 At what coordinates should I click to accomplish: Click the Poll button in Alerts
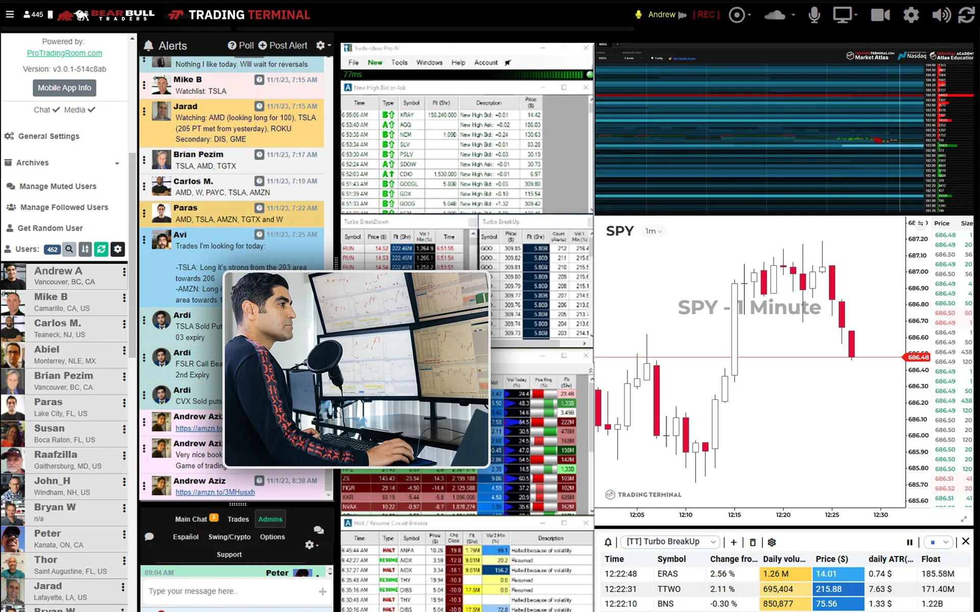240,45
